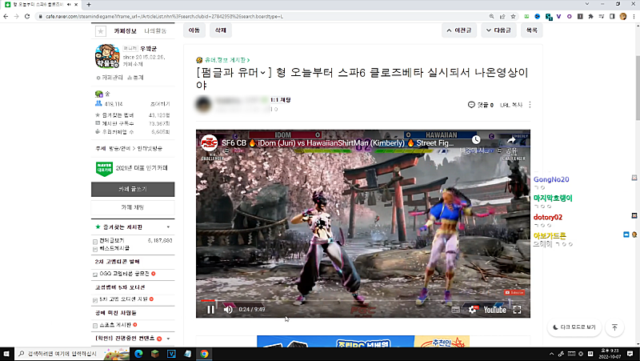The image size is (640, 361).
Task: Click 1:1 채팅 next to author
Action: (x=281, y=99)
